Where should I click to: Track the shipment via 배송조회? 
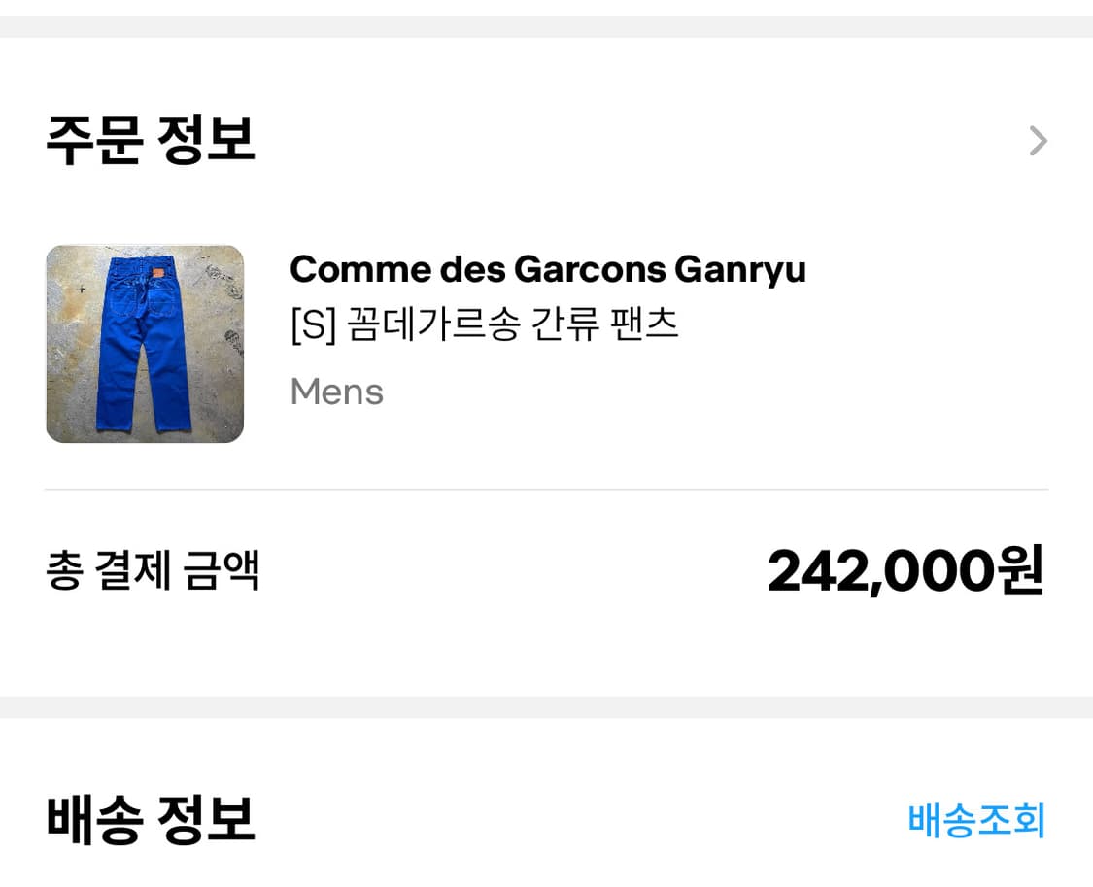click(976, 820)
